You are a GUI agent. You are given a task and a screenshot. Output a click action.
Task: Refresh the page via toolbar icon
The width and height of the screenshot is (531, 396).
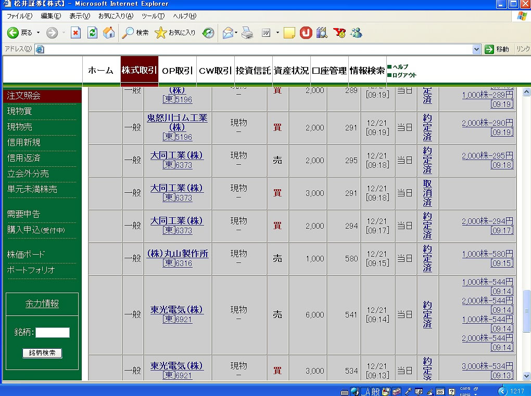click(92, 33)
